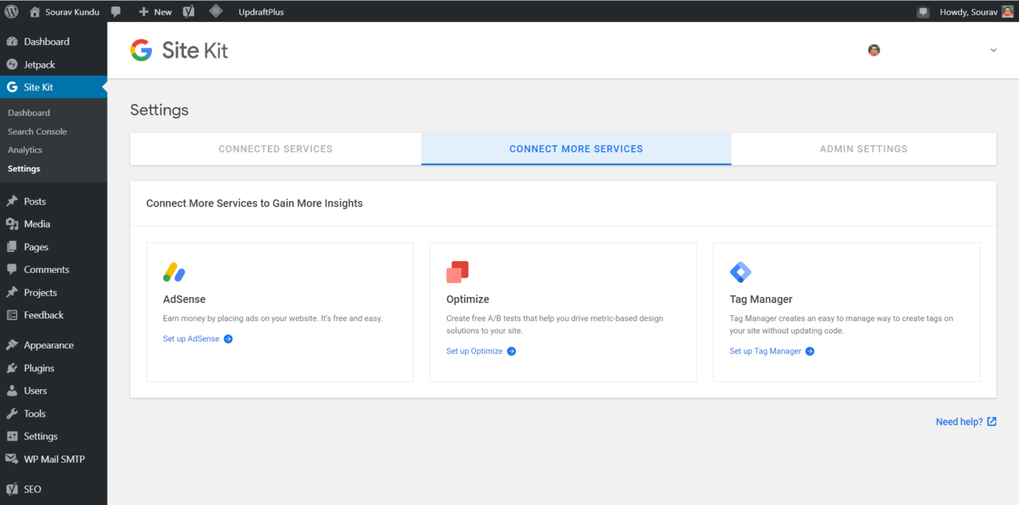This screenshot has width=1019, height=505.
Task: Click the Tag Manager card title
Action: tap(761, 299)
